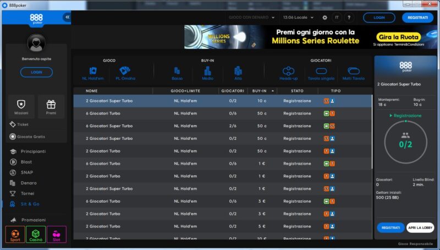Filter buy-in to Basso
440x250 pixels.
coord(177,74)
